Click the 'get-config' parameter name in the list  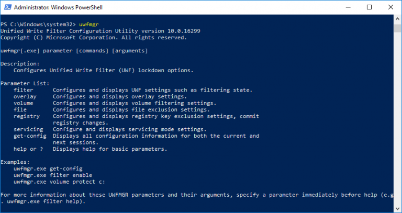[x=30, y=136]
